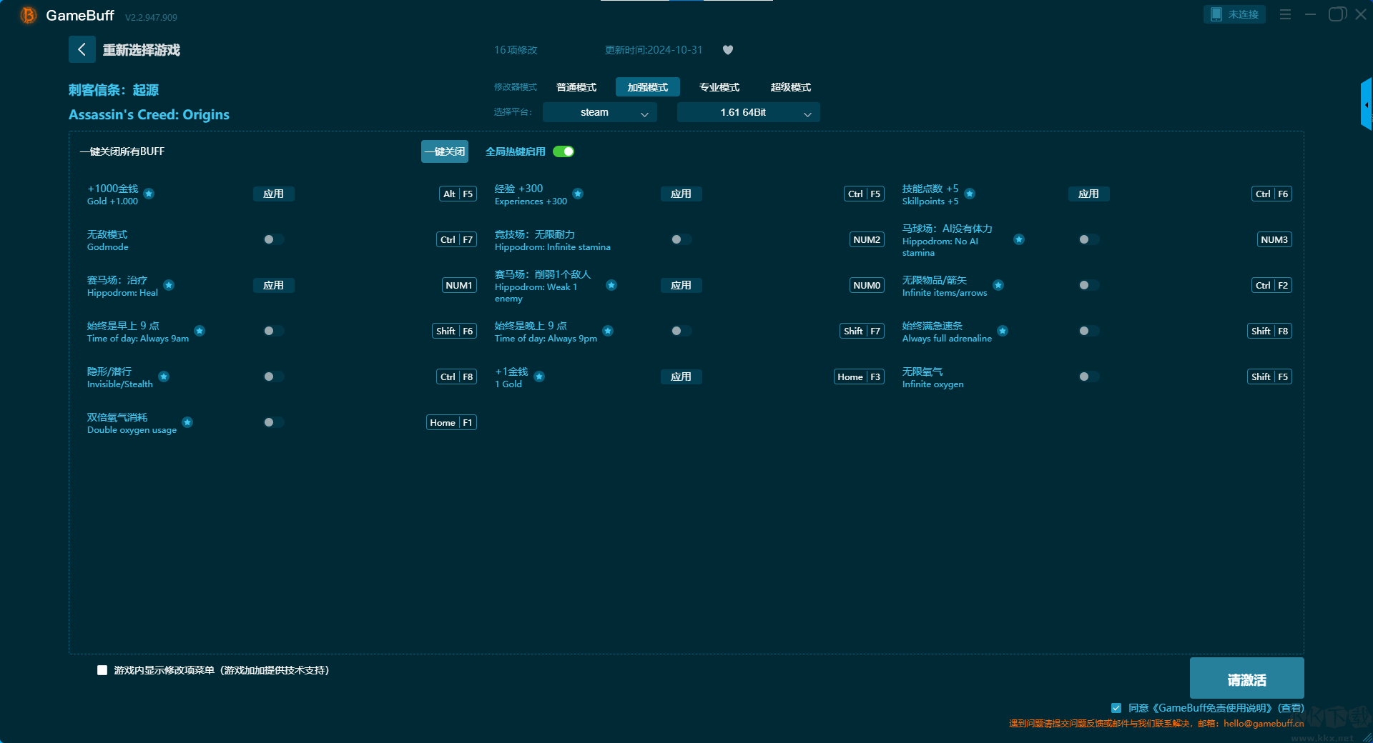Enable Hippodrom: Infinite stamina toggle

pos(681,239)
